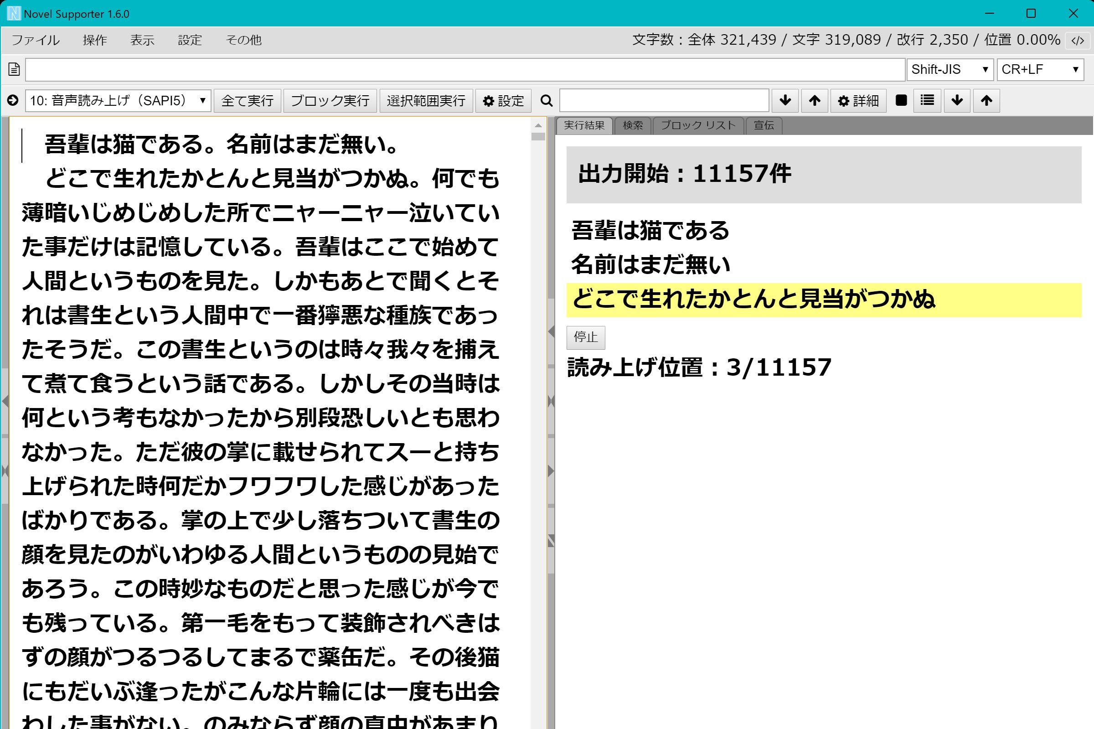1094x729 pixels.
Task: Click the ブロック実行 button
Action: (330, 101)
